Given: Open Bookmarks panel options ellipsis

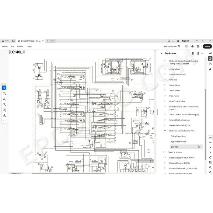Looking at the screenshot, I should [202, 53].
